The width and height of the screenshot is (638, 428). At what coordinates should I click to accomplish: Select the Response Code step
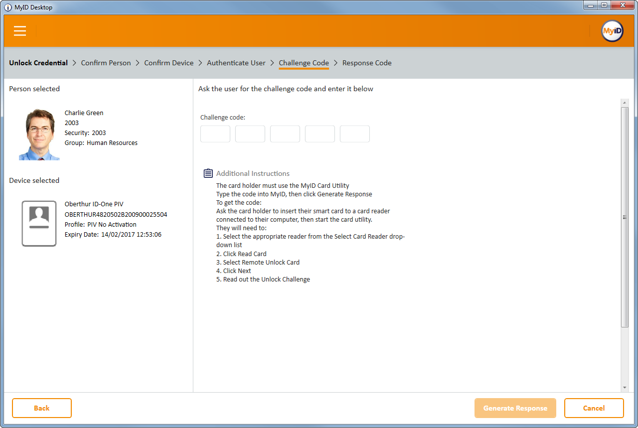367,63
